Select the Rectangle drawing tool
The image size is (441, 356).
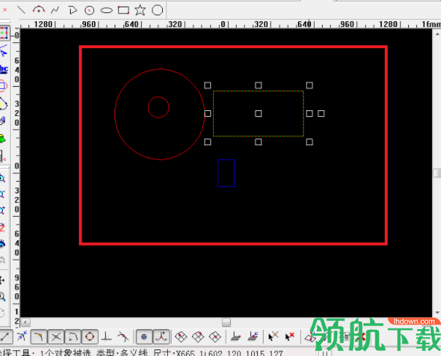point(123,10)
